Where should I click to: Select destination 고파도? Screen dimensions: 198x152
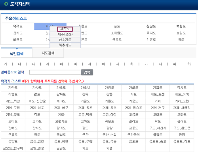(37, 122)
